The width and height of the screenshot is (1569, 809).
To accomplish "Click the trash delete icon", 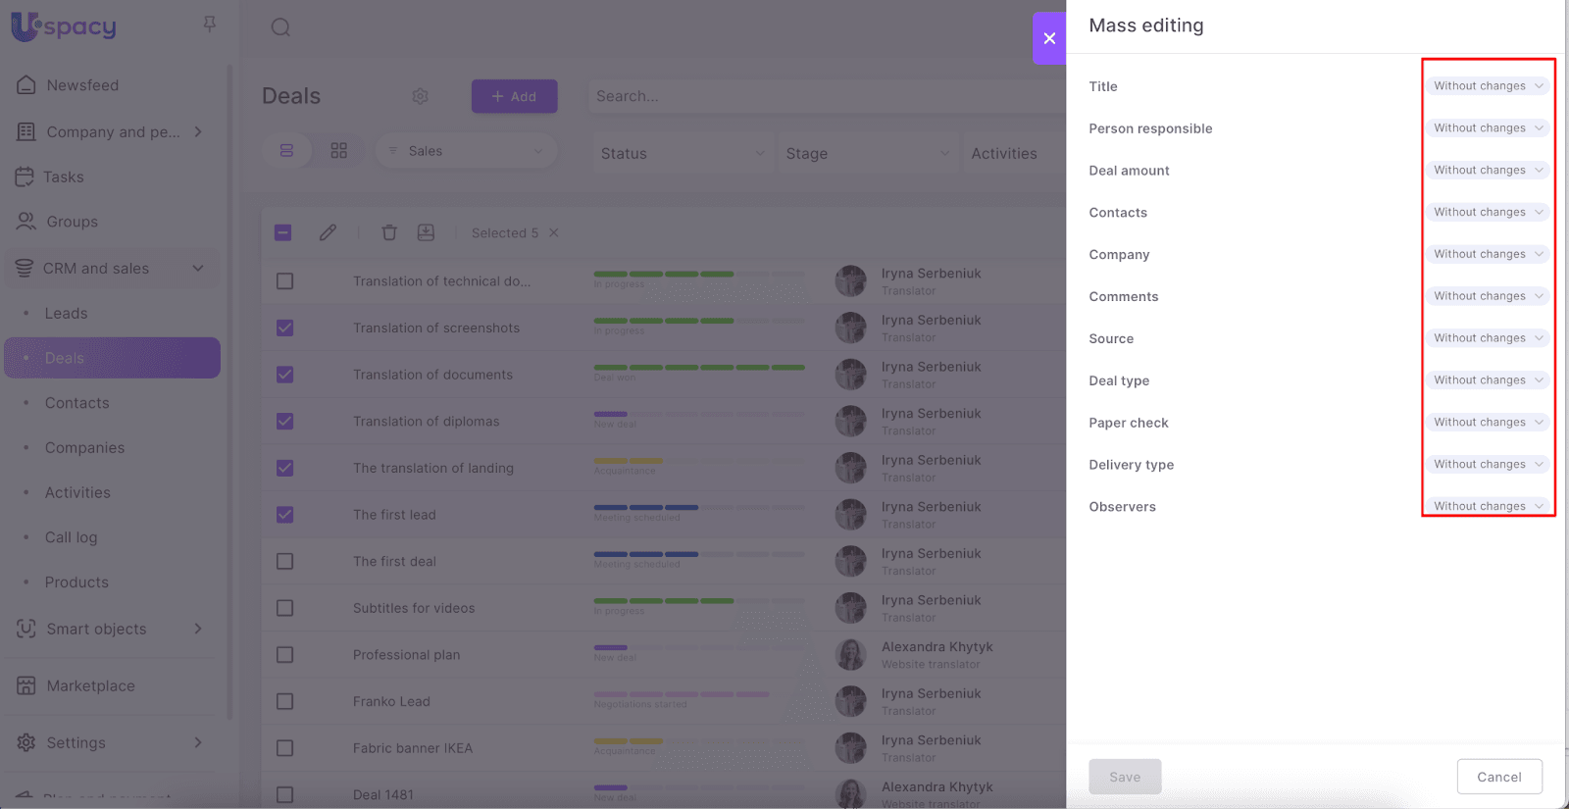I will 389,232.
